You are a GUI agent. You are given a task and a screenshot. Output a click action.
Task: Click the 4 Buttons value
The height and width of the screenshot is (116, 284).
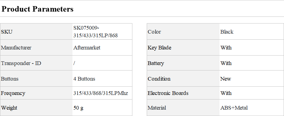pyautogui.click(x=84, y=79)
